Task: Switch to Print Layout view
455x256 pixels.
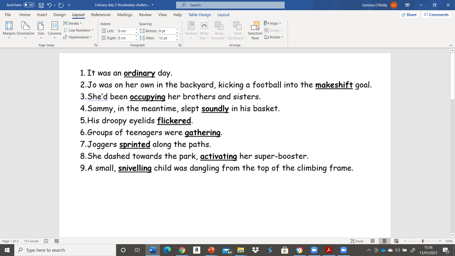Action: pos(385,241)
